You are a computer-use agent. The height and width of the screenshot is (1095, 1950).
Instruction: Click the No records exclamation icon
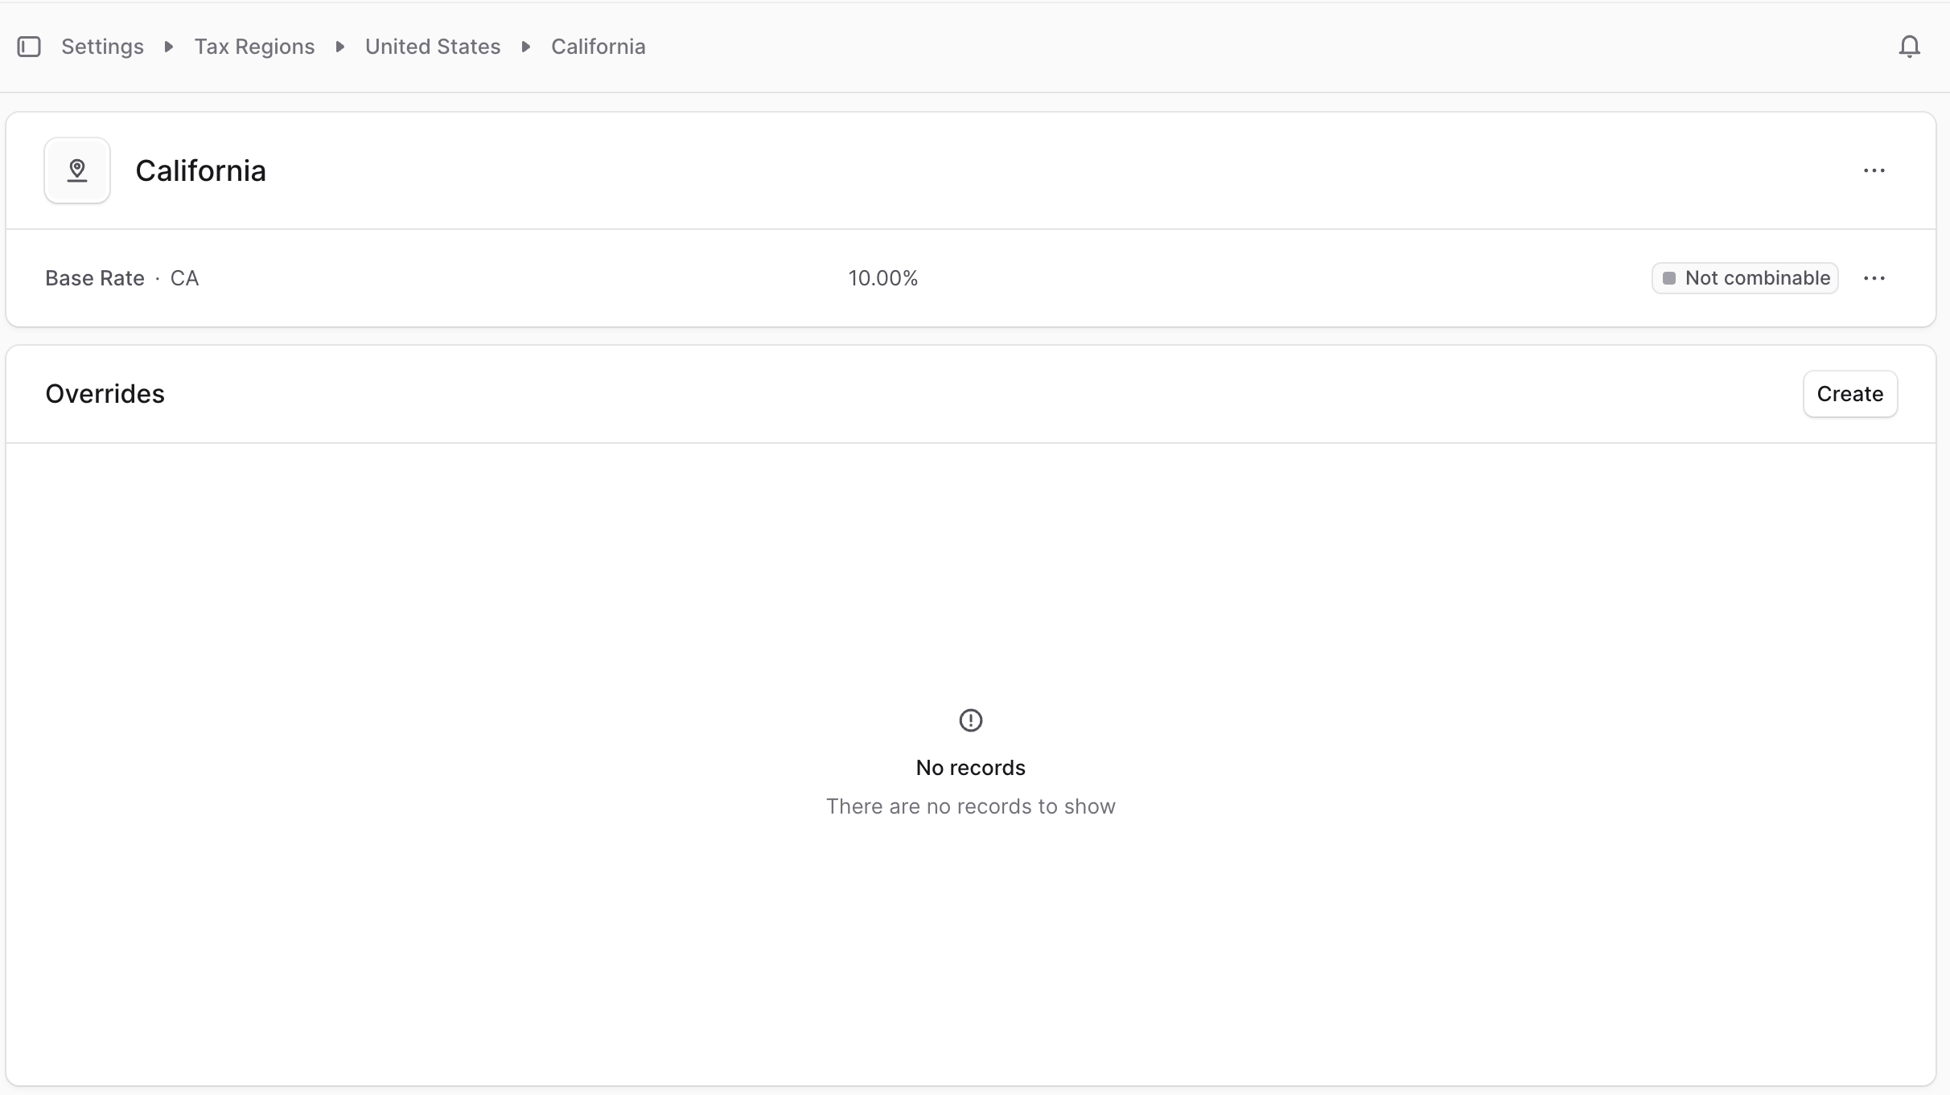tap(970, 720)
